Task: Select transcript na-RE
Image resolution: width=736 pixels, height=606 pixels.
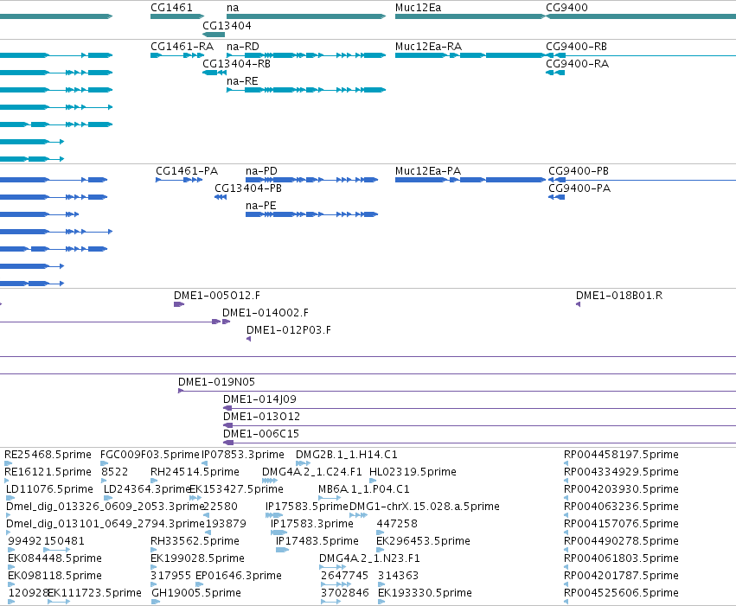Action: [242, 81]
